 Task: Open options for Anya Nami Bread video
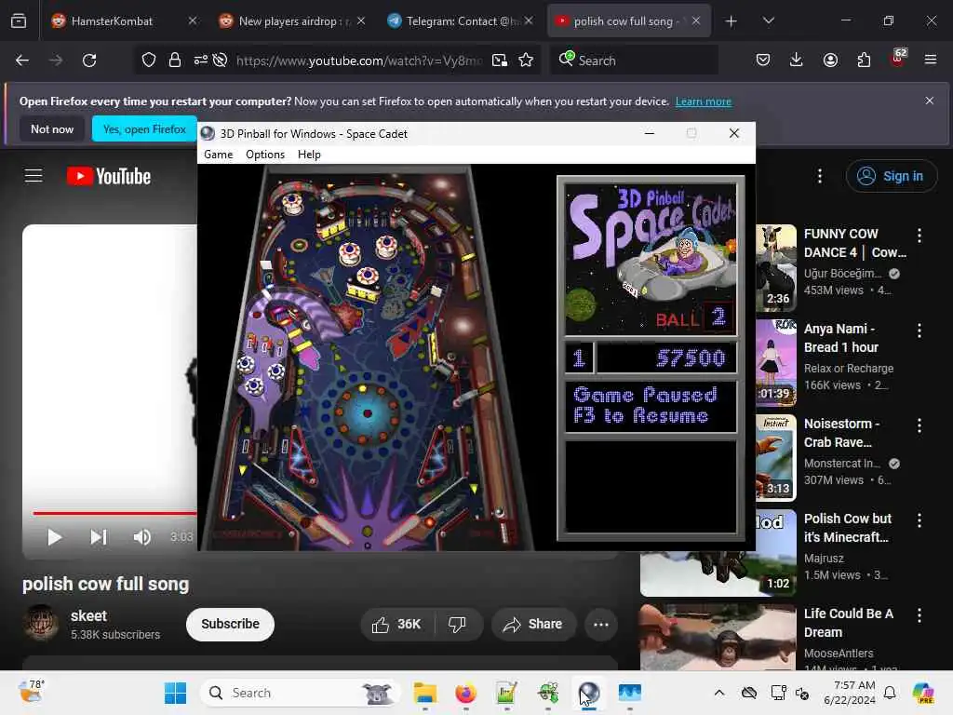(x=919, y=331)
